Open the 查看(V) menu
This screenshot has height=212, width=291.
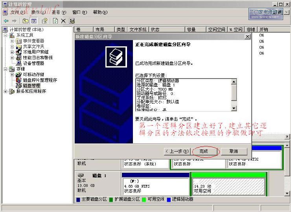(x=59, y=12)
